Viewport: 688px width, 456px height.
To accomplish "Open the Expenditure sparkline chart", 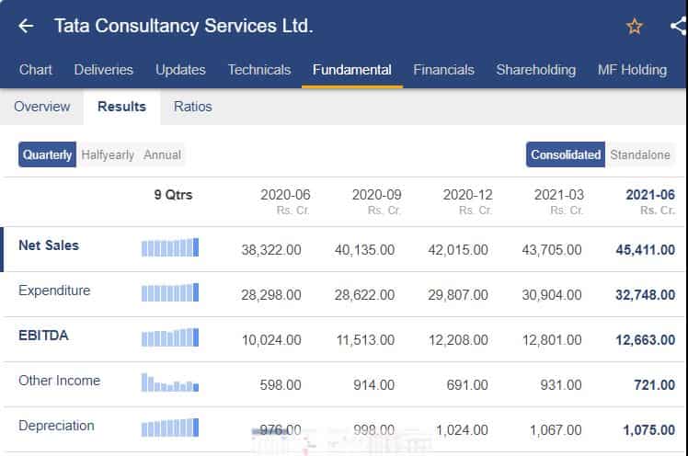I will click(x=170, y=292).
